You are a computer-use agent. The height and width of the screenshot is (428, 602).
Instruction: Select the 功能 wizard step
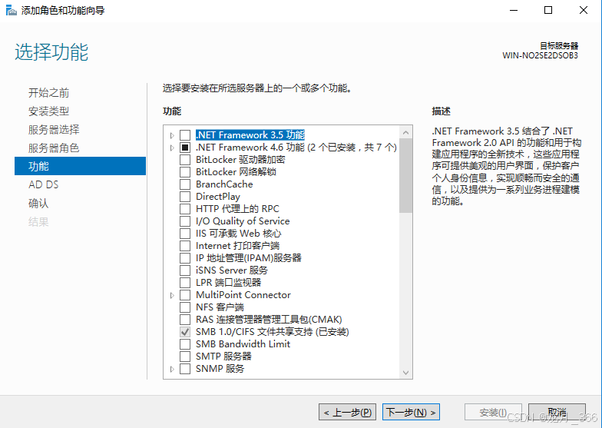coord(80,166)
